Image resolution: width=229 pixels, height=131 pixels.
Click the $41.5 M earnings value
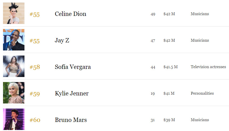pos(170,67)
